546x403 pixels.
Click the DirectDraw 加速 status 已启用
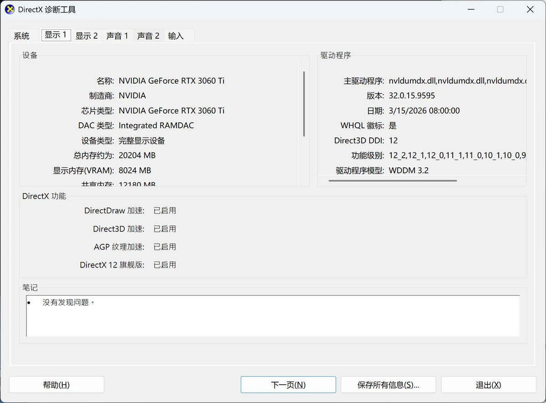(165, 211)
